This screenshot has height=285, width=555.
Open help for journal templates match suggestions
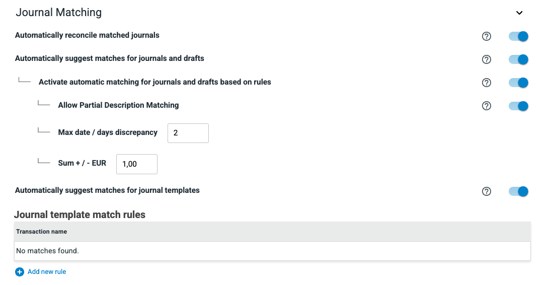[x=486, y=191]
